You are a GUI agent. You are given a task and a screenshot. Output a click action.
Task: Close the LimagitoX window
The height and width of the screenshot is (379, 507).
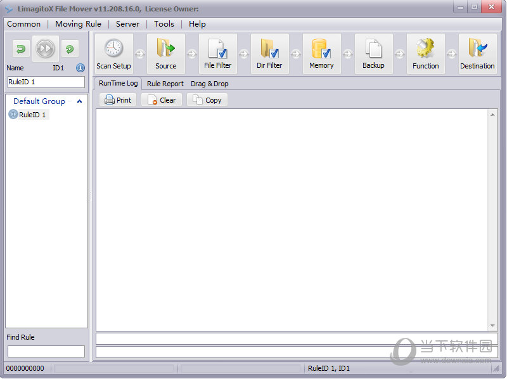click(x=492, y=7)
